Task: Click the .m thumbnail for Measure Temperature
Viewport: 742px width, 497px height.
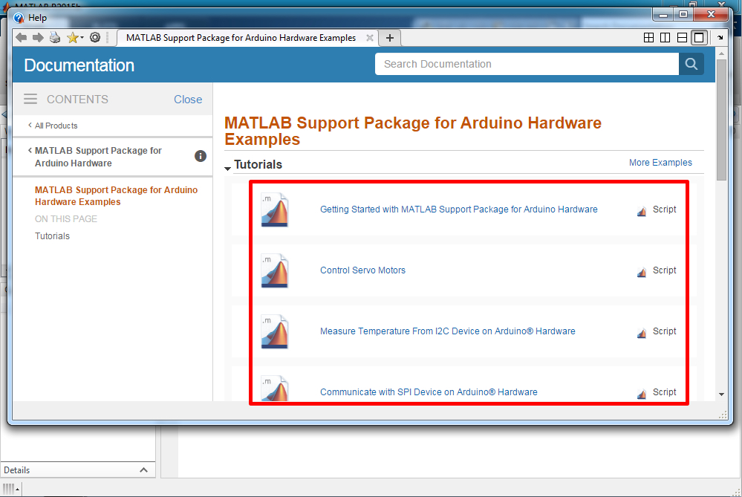Action: pyautogui.click(x=275, y=332)
